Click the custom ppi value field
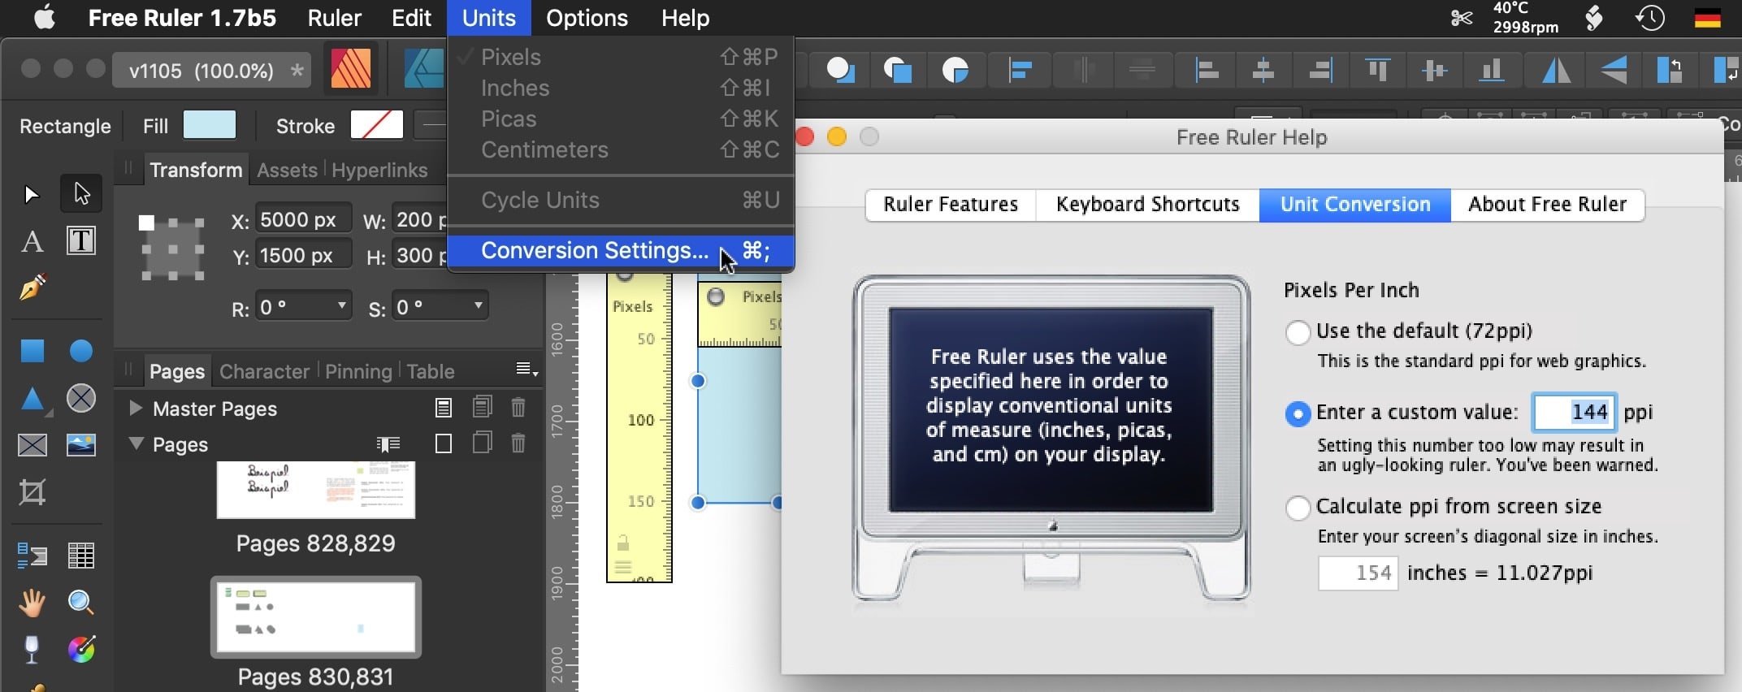The width and height of the screenshot is (1742, 692). (x=1574, y=413)
